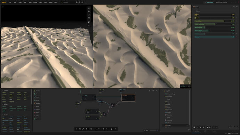The image size is (240, 135).
Task: Select Perlin in graph node list
Action: pyautogui.click(x=169, y=104)
